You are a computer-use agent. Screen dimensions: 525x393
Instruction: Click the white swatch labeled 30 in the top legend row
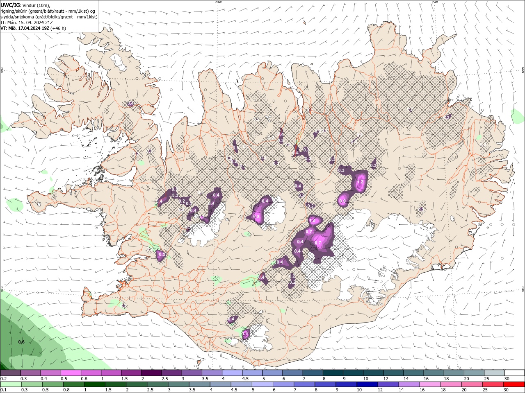(515, 373)
